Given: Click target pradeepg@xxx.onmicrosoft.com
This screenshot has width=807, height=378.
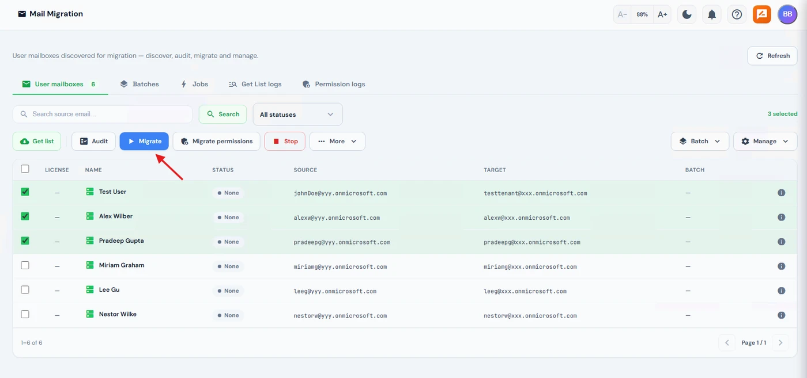Looking at the screenshot, I should [532, 242].
